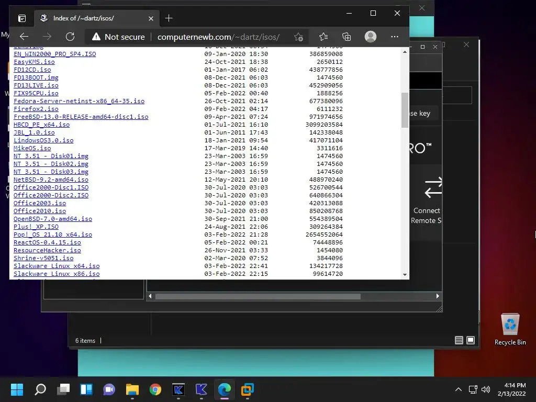Screen dimensions: 536x402
Task: Switch to Microsoft Edge in taskbar
Action: 224,389
